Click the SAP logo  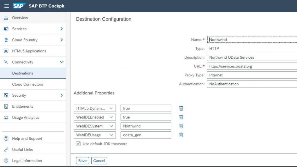point(19,6)
